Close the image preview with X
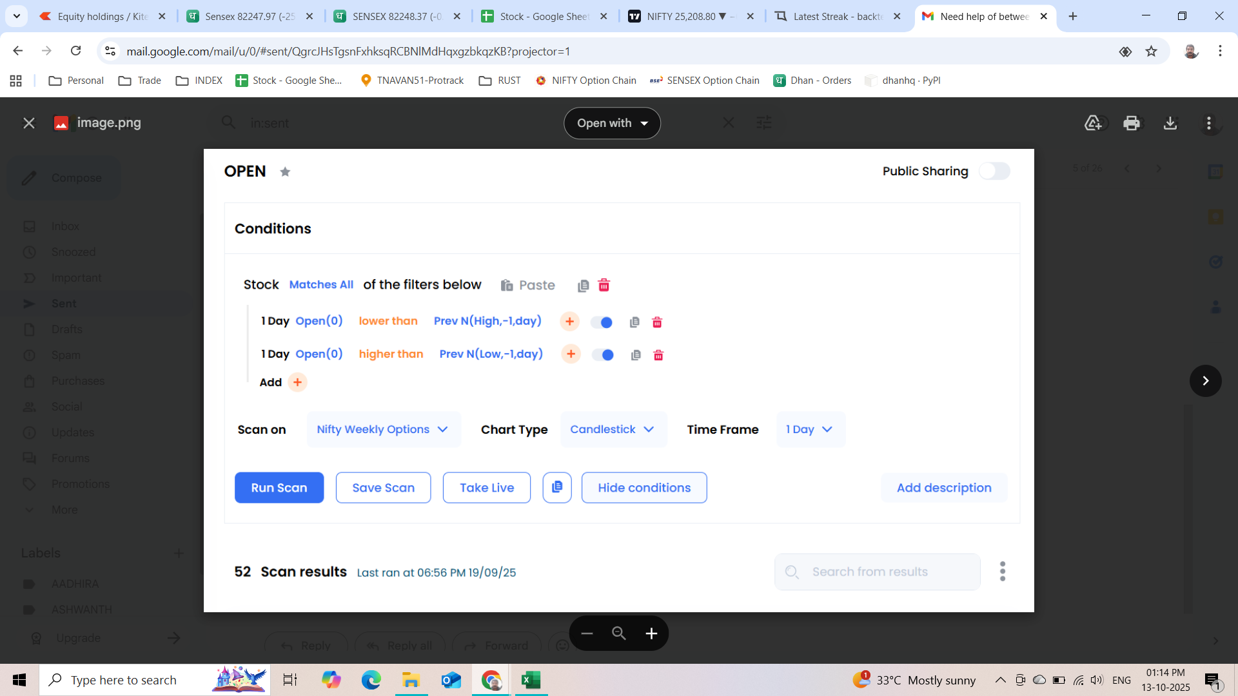The image size is (1238, 696). 29,123
